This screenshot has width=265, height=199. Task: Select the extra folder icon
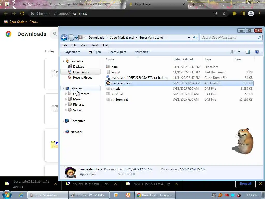pyautogui.click(x=108, y=67)
